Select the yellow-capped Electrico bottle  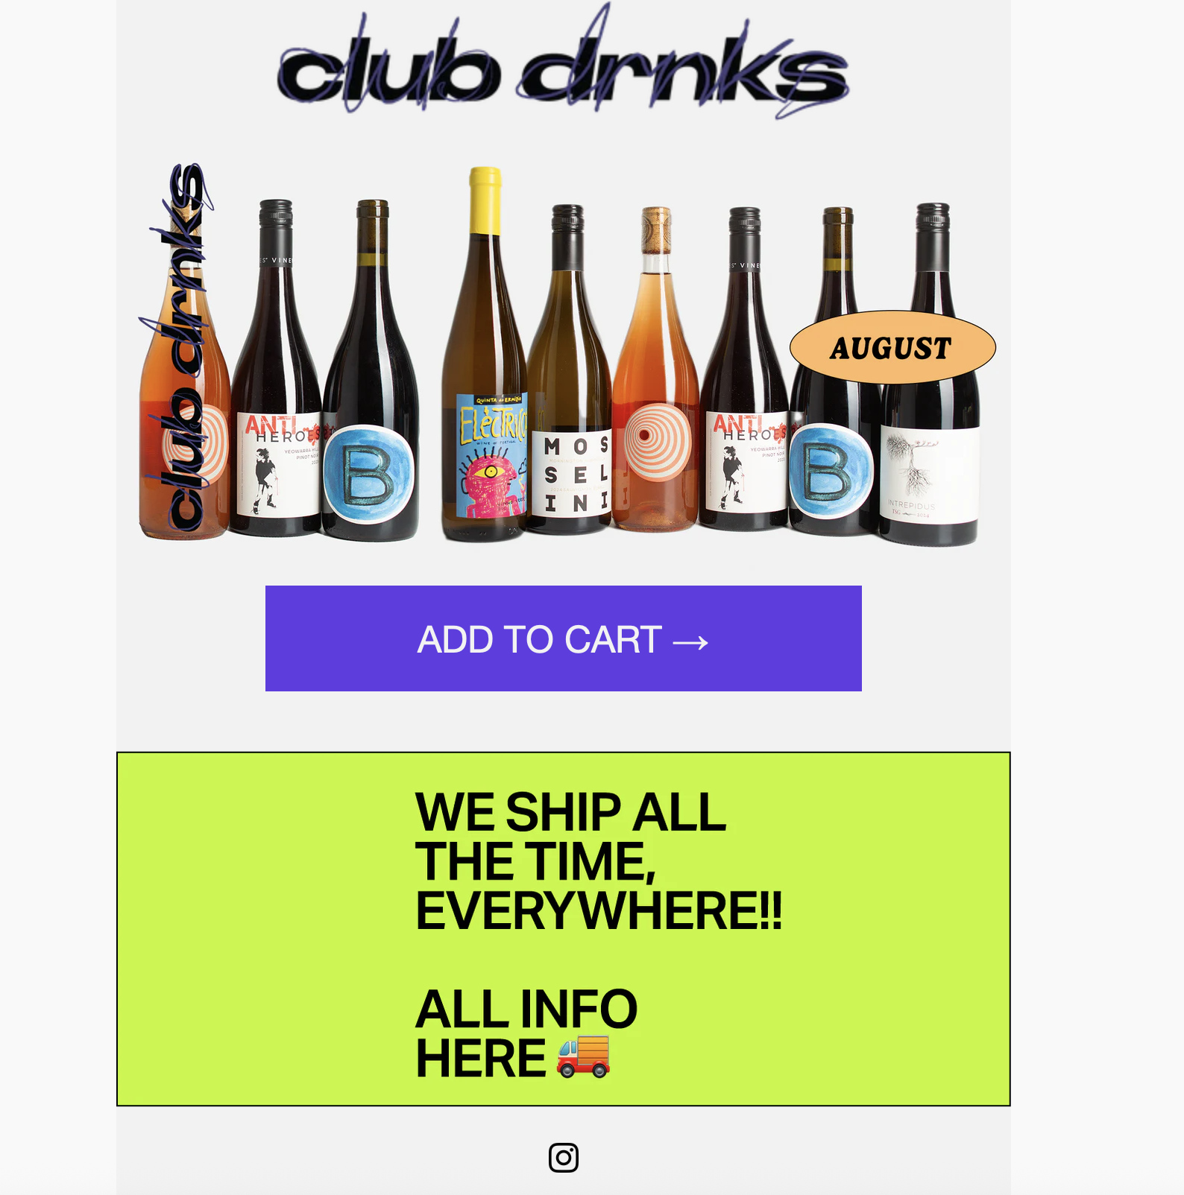[x=485, y=355]
